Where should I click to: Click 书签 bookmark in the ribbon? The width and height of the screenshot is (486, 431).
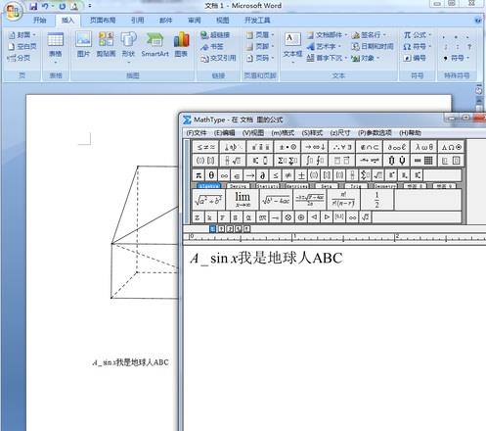click(212, 47)
